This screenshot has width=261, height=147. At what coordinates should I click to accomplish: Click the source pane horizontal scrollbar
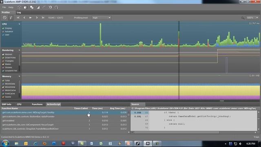(x=177, y=132)
